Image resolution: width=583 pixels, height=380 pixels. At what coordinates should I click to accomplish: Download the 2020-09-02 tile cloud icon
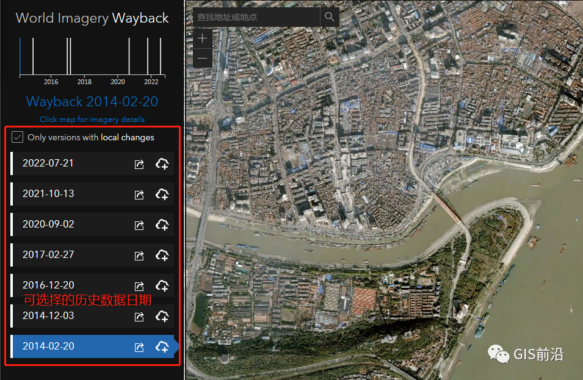[x=162, y=224]
